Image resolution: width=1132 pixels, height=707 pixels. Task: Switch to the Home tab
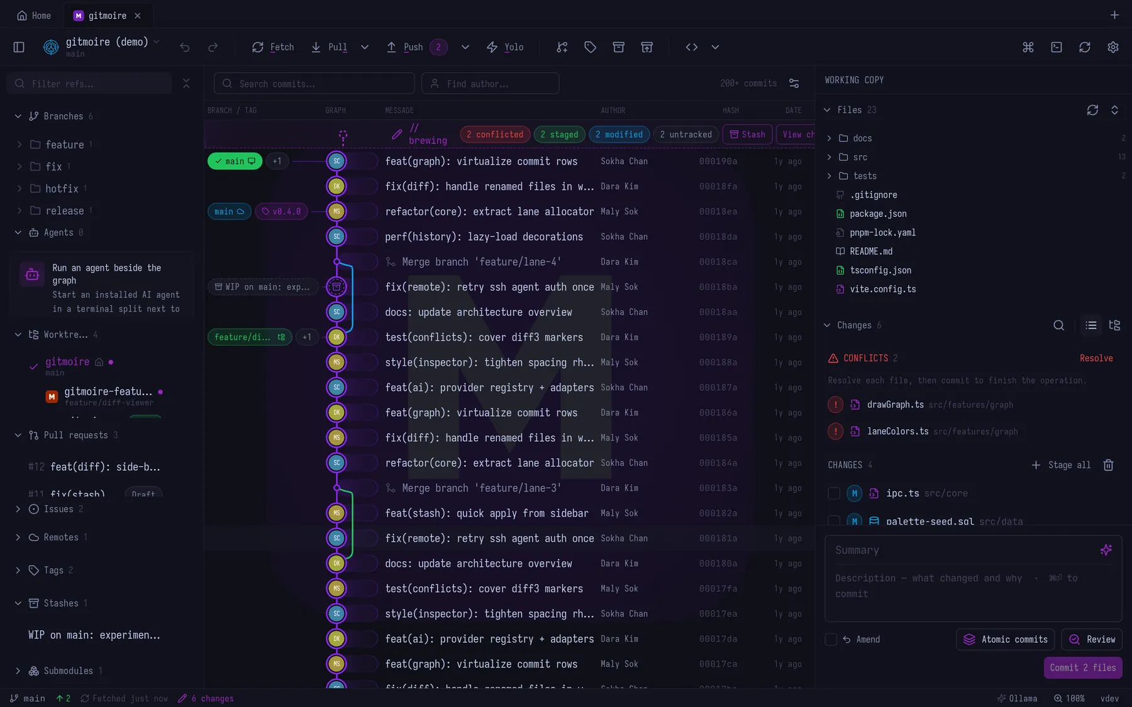pyautogui.click(x=34, y=16)
